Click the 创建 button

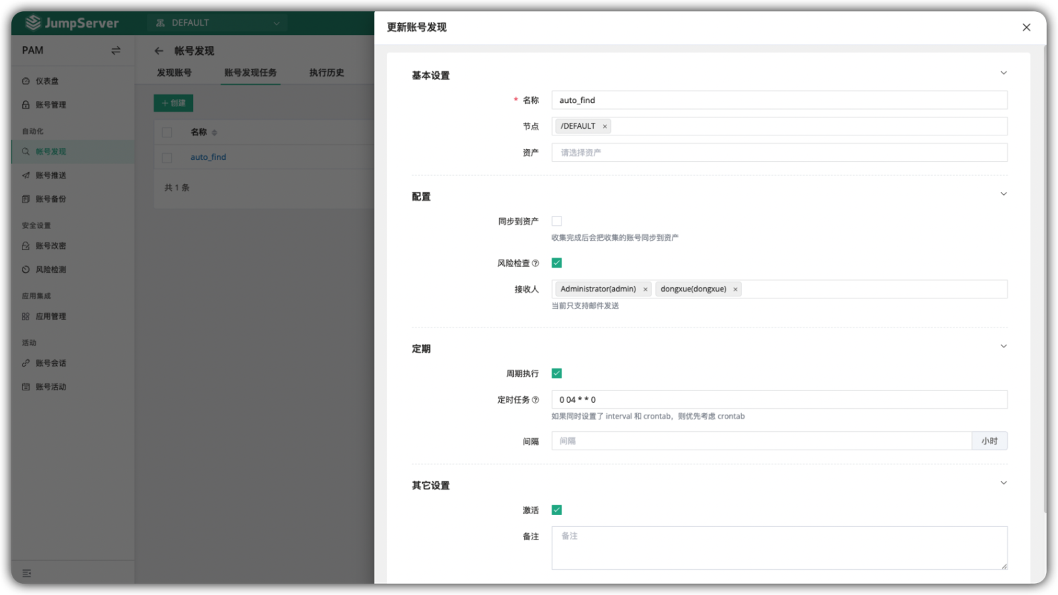(173, 103)
